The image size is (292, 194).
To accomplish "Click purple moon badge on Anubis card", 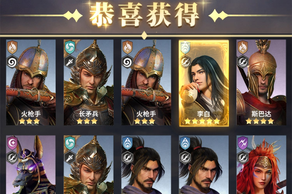I will click(x=12, y=143).
